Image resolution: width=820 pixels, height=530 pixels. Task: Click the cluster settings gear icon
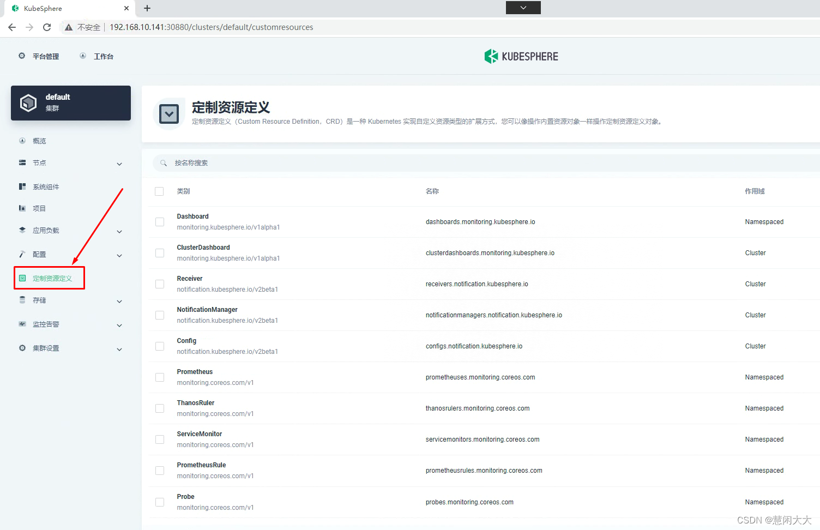[x=22, y=348]
